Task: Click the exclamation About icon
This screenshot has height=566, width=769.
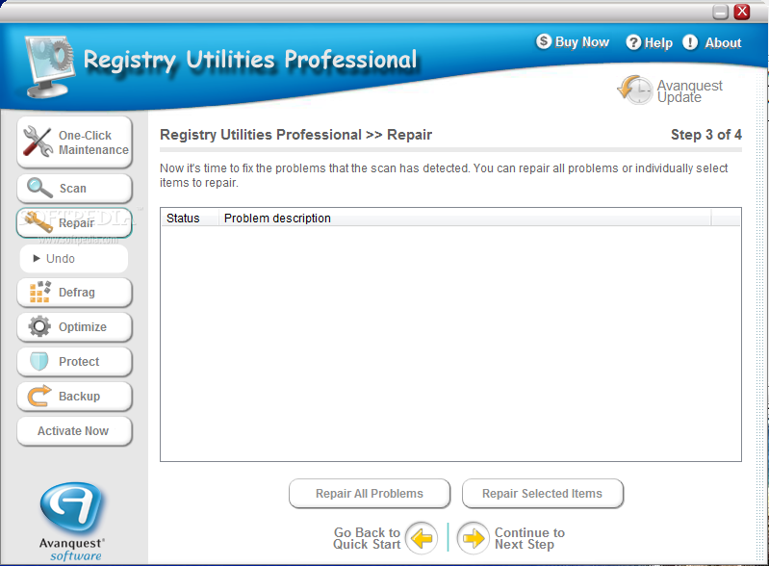Action: click(x=690, y=42)
